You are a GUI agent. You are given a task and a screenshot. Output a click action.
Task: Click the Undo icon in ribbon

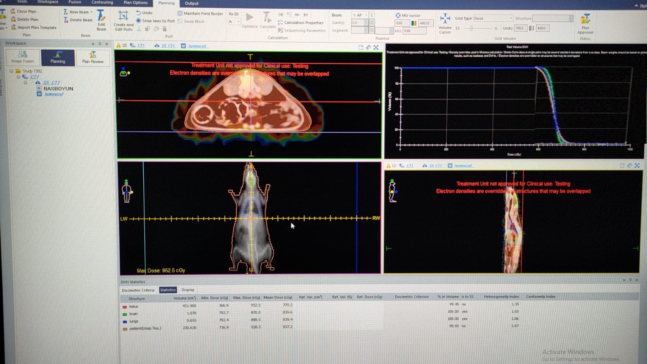point(138,13)
